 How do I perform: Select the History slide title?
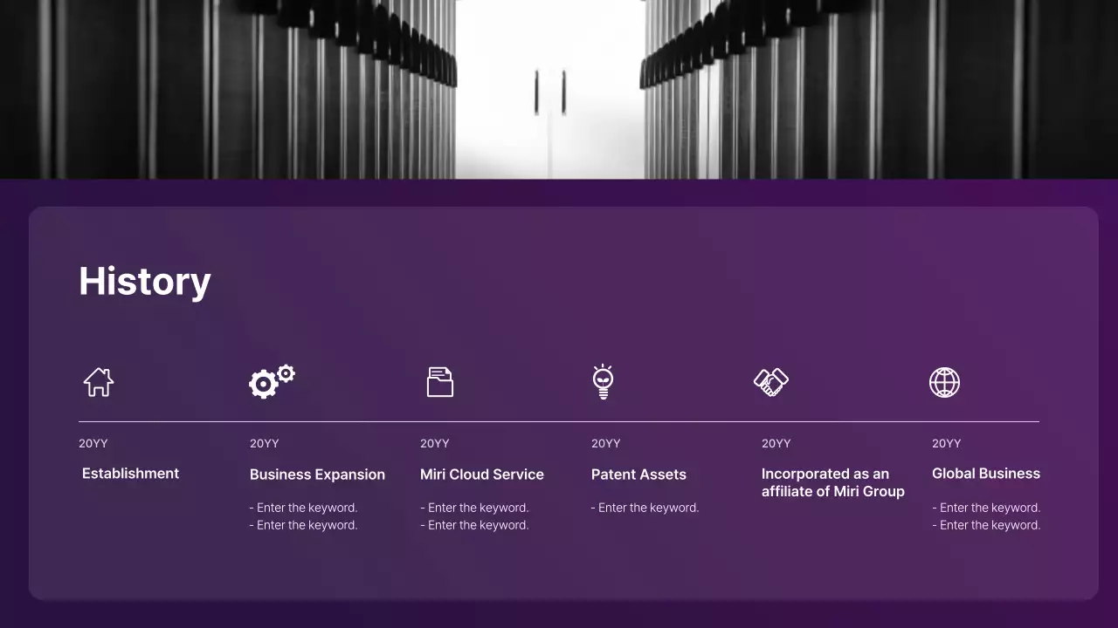pos(144,280)
